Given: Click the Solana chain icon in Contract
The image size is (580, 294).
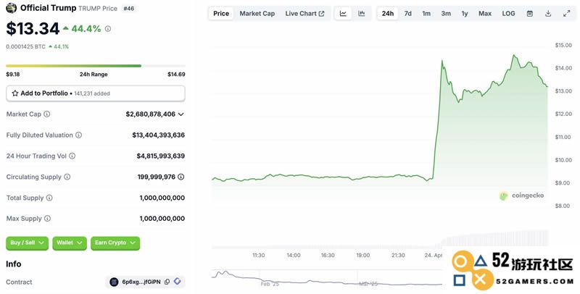Looking at the screenshot, I should (x=114, y=282).
